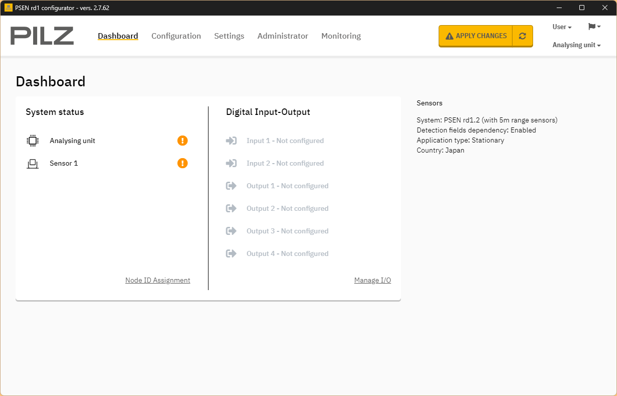This screenshot has width=617, height=396.
Task: Minimize the PSEN rd1 configurator window
Action: click(x=559, y=8)
